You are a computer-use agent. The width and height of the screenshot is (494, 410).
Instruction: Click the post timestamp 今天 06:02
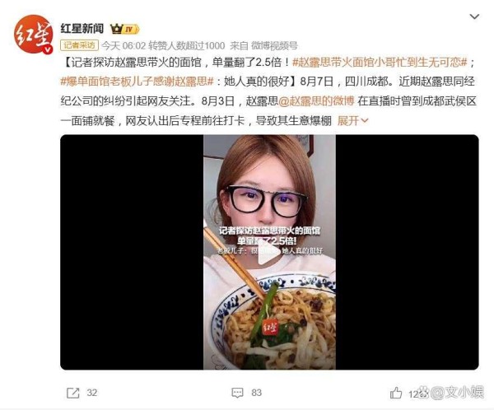[x=123, y=46]
